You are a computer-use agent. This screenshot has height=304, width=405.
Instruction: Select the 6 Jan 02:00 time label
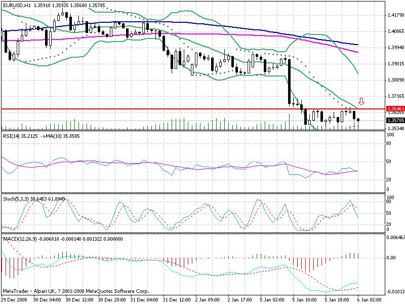coord(370,299)
